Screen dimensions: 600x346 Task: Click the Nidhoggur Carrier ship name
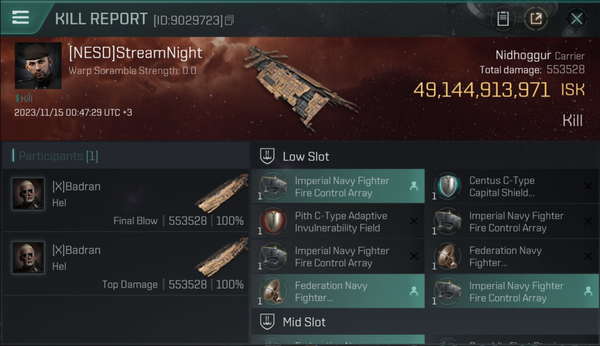(540, 56)
